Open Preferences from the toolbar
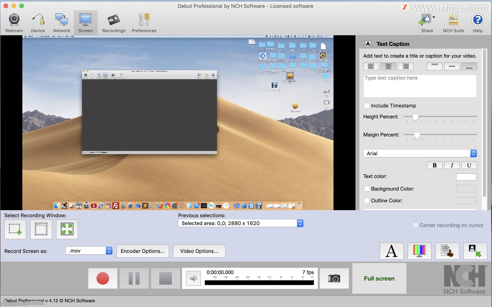The width and height of the screenshot is (492, 307). coord(144,23)
